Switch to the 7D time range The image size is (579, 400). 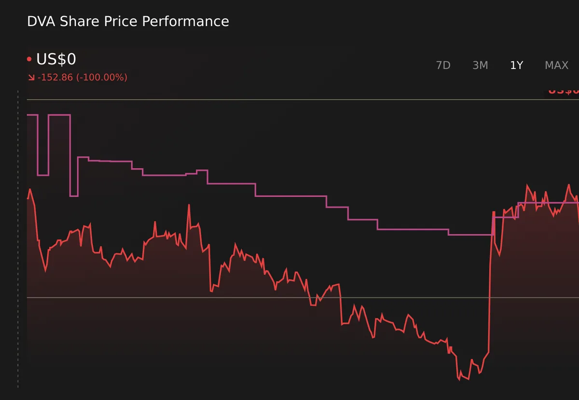pyautogui.click(x=443, y=66)
